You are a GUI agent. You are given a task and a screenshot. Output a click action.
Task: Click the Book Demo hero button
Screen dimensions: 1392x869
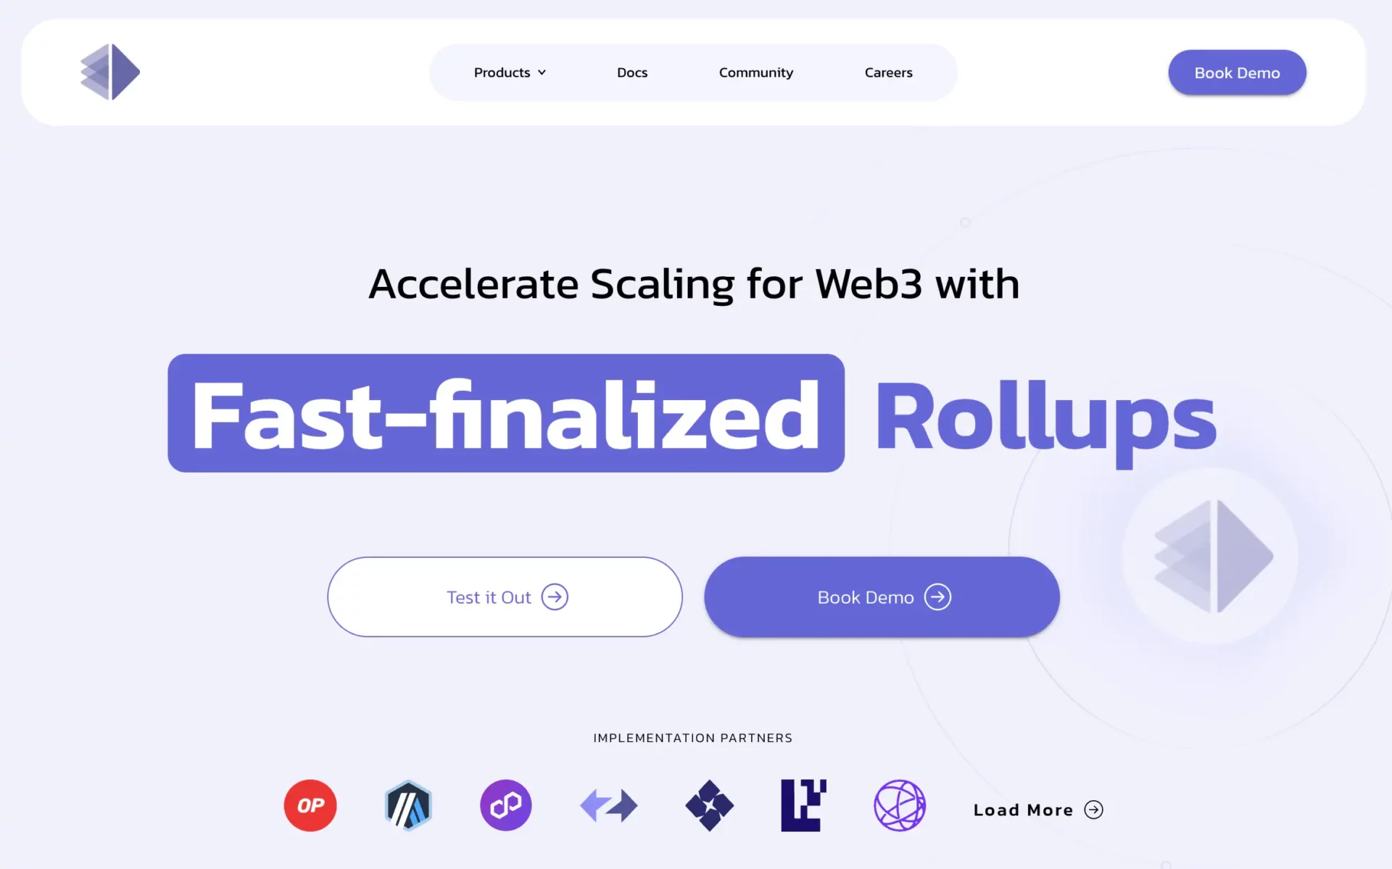click(x=882, y=596)
